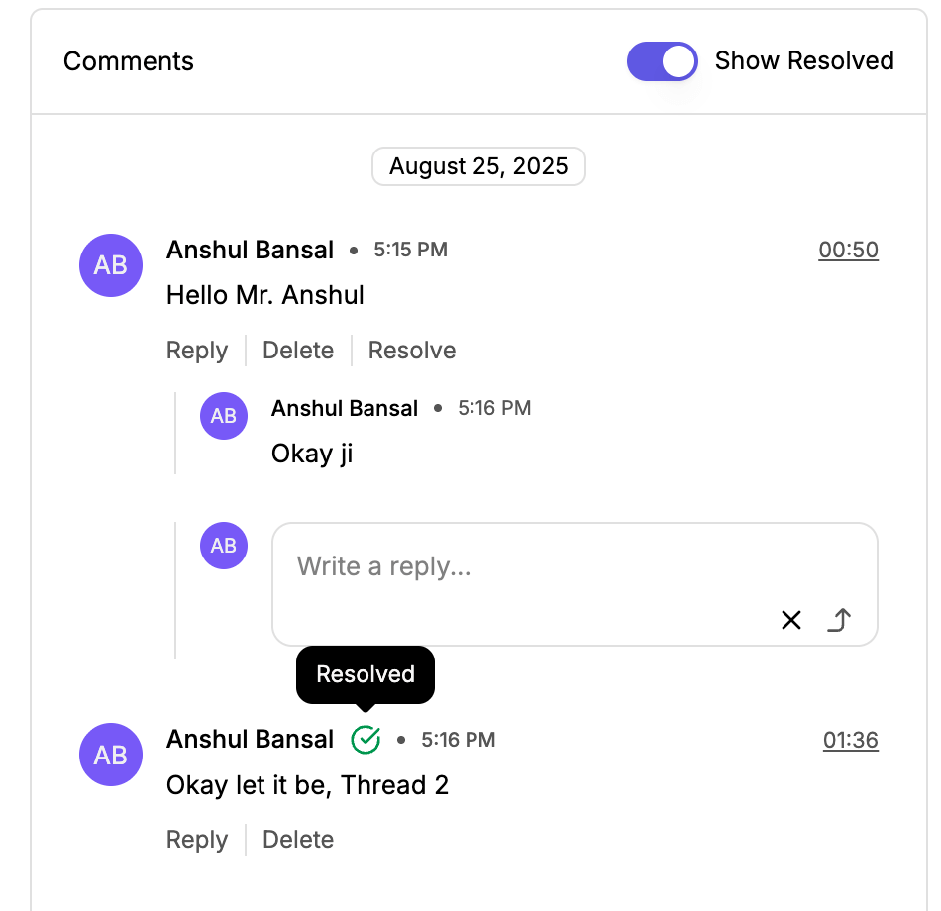Click the AB avatar beside the reply box
Image resolution: width=941 pixels, height=911 pixels.
[x=224, y=546]
